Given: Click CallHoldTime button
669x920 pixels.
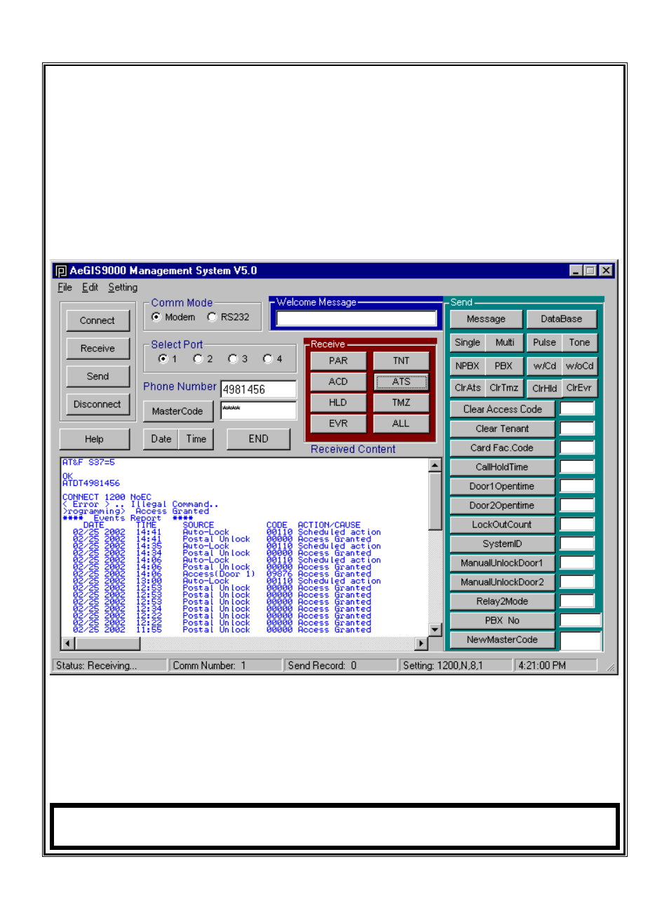Looking at the screenshot, I should 502,467.
